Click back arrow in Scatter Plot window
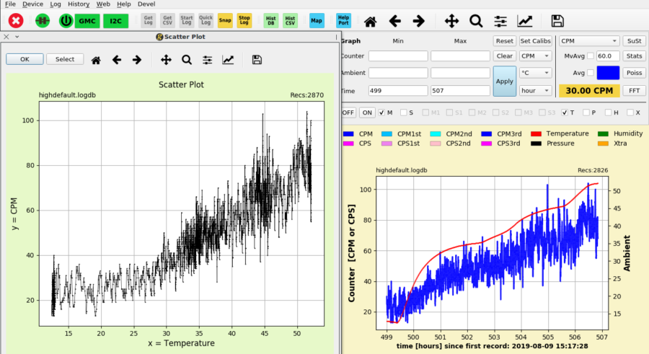This screenshot has height=354, width=649. point(117,60)
